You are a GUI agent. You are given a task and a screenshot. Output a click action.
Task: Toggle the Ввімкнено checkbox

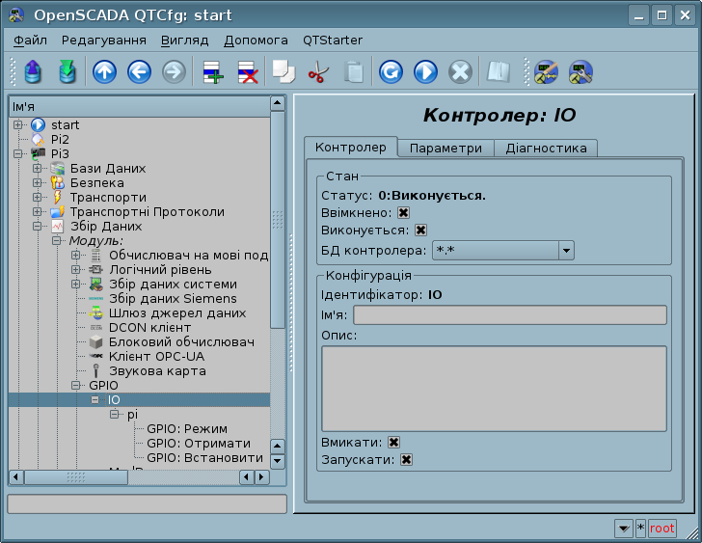coord(403,213)
